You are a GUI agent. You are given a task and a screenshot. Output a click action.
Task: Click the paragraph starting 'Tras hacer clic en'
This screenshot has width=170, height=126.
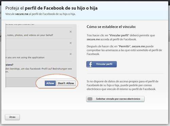point(121,37)
